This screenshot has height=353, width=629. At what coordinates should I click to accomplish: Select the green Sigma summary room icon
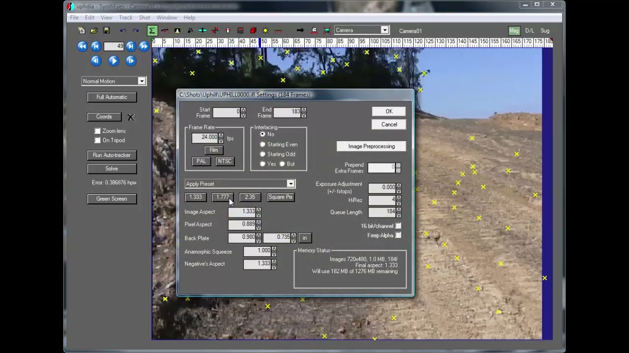pyautogui.click(x=152, y=30)
